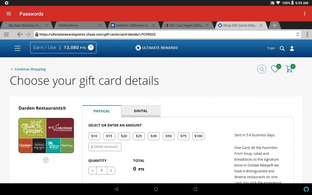This screenshot has height=195, width=312.
Task: Switch to the DIGITAL tab
Action: pos(141,111)
